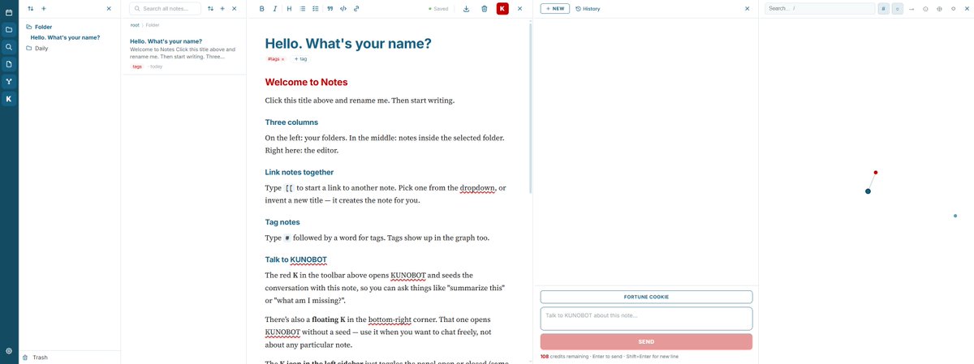Click the crosshair target icon in graph toolbar

[939, 8]
